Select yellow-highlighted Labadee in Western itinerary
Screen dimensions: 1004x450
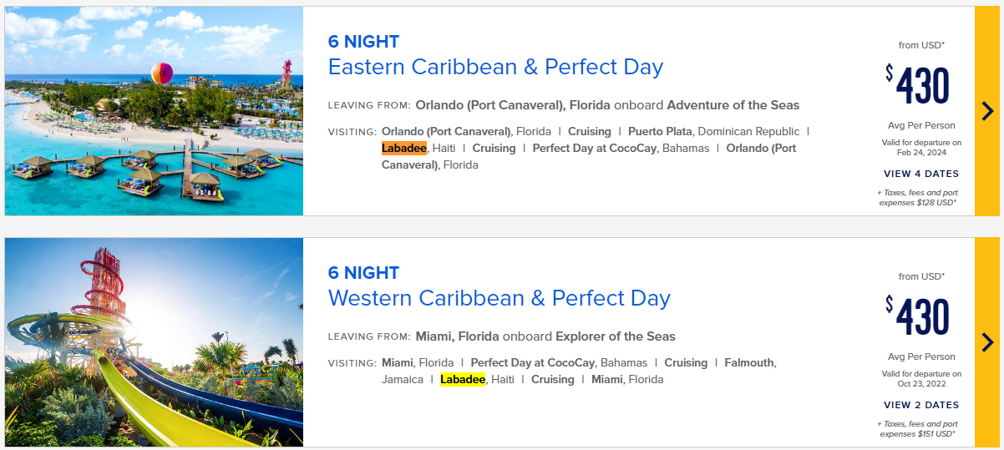(463, 379)
